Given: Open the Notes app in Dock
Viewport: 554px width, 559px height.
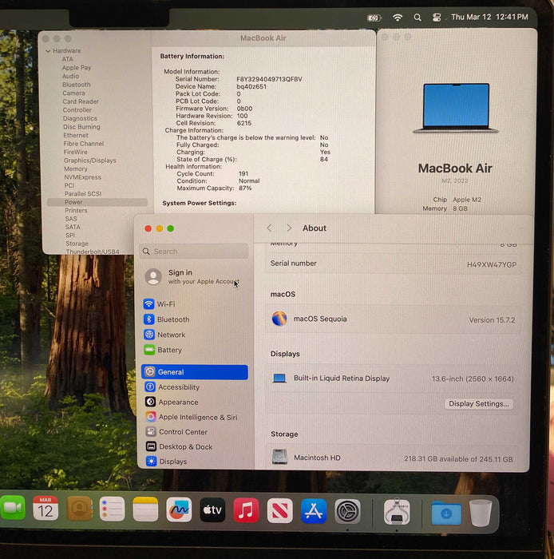Looking at the screenshot, I should click(145, 509).
